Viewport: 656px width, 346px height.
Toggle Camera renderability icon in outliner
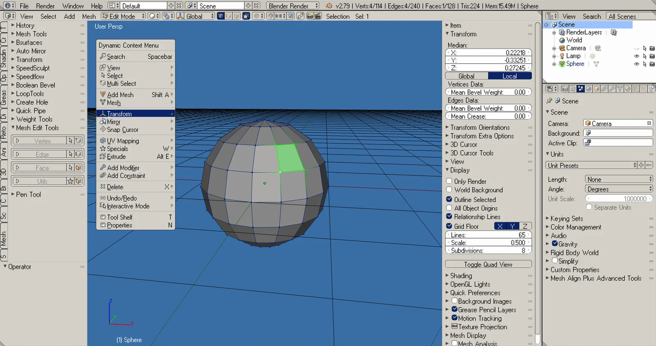652,48
